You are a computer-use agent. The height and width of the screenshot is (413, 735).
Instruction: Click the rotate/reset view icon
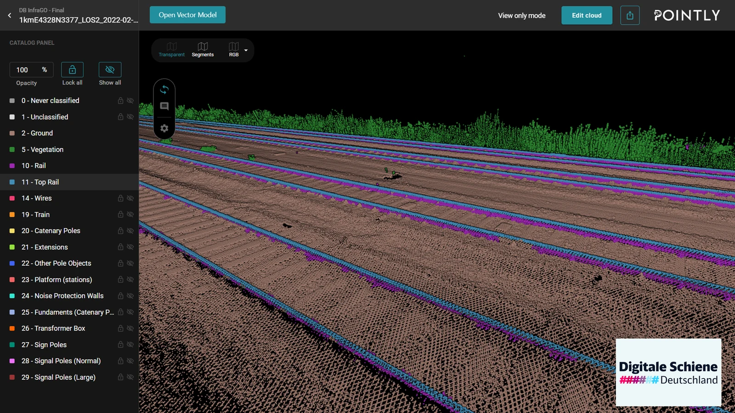point(164,90)
